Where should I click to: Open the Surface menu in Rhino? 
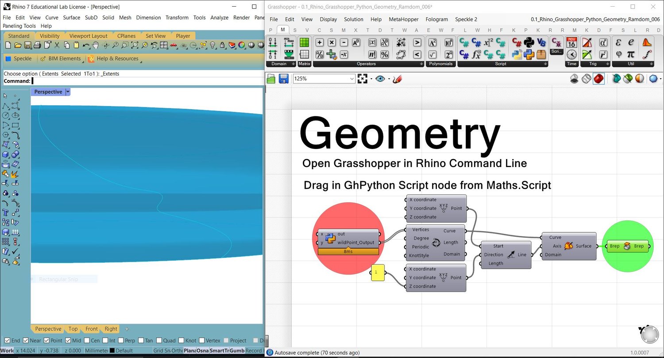[x=71, y=18]
